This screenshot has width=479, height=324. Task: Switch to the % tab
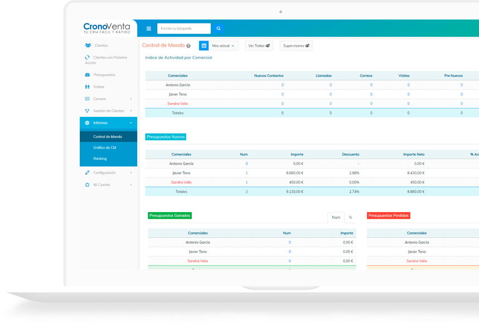[350, 218]
